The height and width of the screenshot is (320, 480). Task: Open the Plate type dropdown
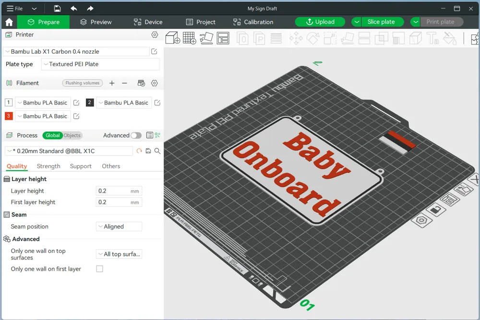pyautogui.click(x=100, y=64)
